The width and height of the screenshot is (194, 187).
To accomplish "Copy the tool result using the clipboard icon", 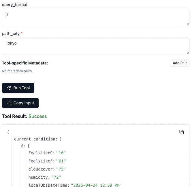I will [x=182, y=132].
